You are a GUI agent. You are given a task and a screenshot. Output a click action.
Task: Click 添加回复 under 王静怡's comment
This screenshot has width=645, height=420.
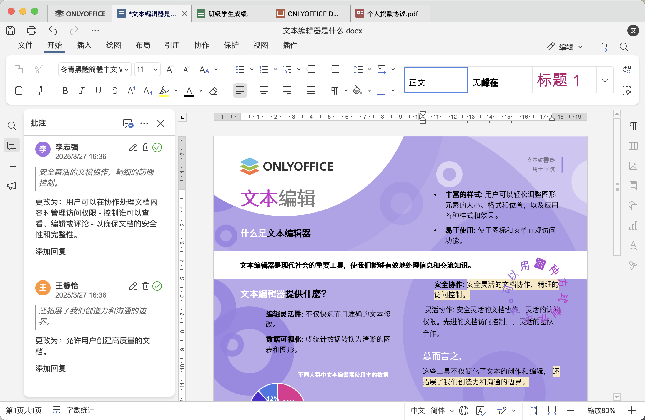[x=50, y=368]
